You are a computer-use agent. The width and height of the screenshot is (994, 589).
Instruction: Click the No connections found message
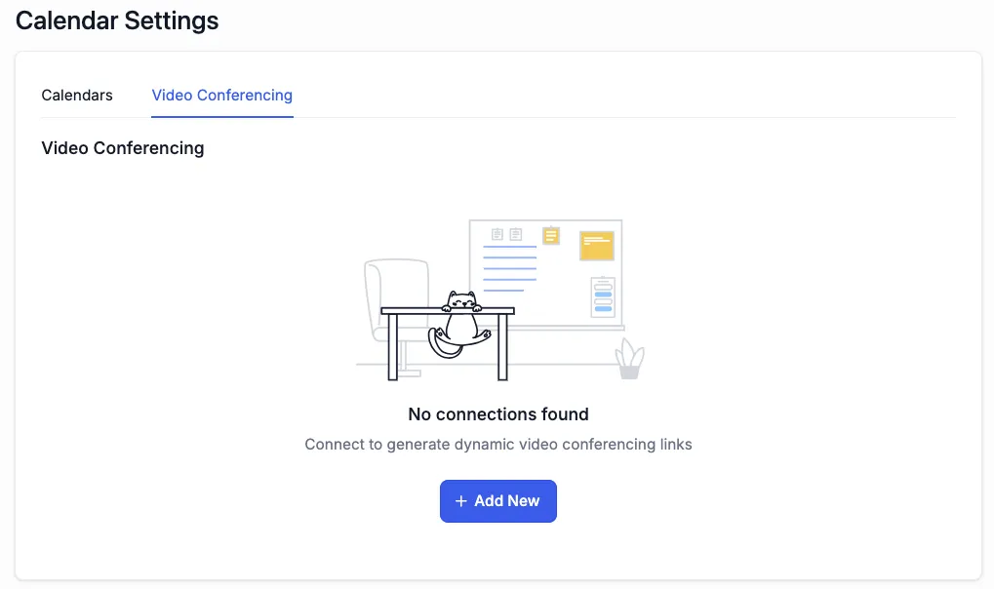coord(497,414)
